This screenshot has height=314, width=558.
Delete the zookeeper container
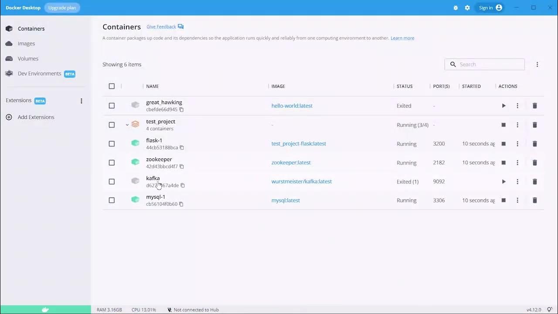[535, 163]
